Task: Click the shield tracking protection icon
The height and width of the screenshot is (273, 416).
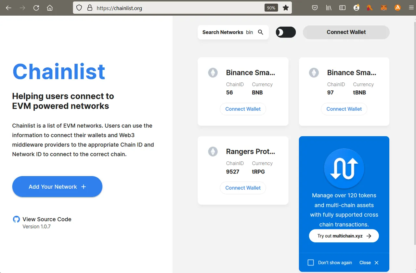Action: point(79,8)
